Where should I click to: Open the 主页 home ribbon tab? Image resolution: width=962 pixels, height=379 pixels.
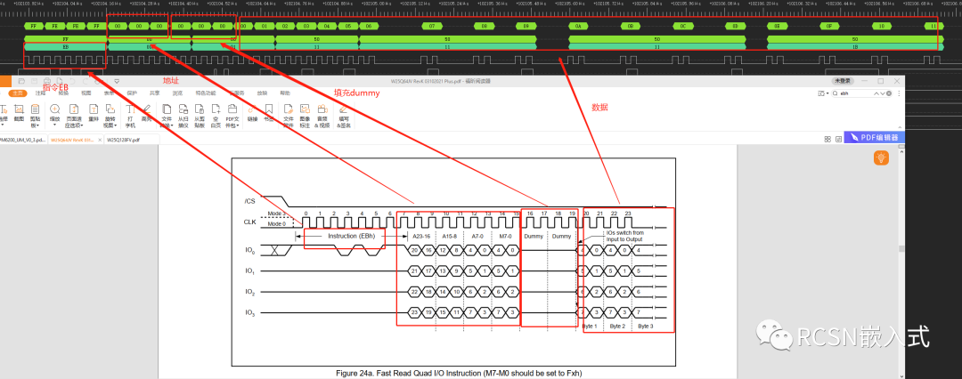pos(20,93)
